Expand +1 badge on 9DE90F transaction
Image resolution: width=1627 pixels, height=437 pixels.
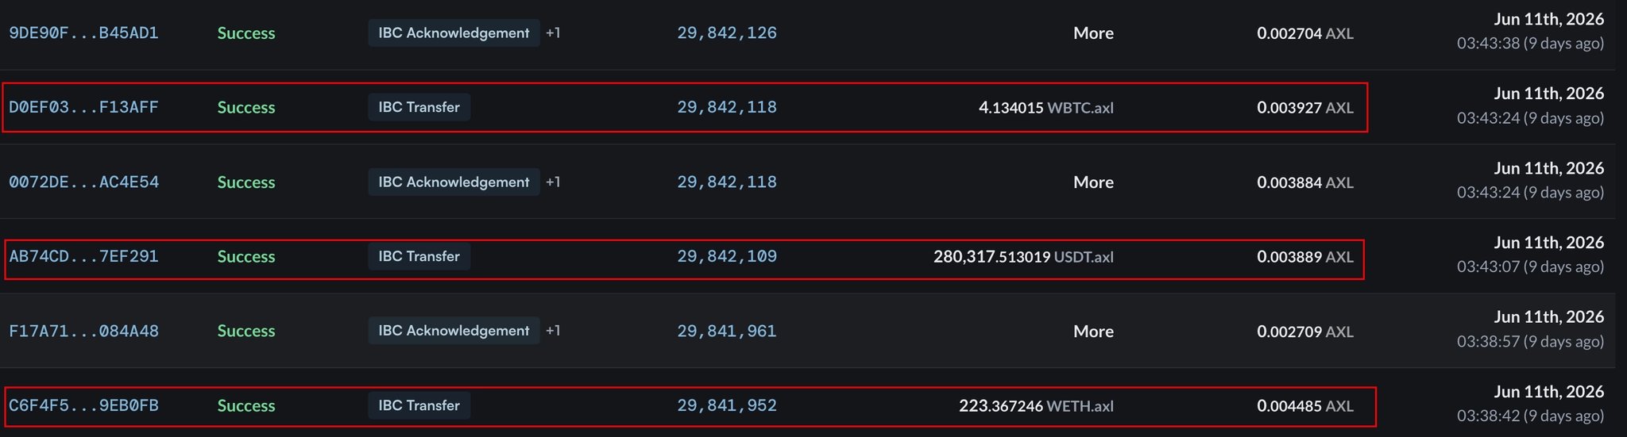(553, 33)
